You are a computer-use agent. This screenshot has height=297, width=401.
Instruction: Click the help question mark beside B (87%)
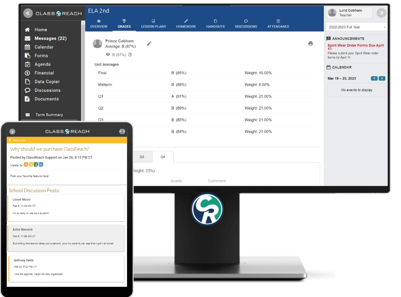130,55
